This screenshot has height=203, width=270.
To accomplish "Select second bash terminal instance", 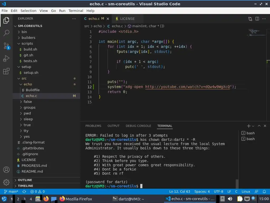I will point(248,139).
